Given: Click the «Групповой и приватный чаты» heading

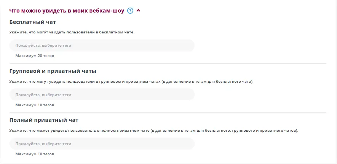Looking at the screenshot, I should coord(53,71).
